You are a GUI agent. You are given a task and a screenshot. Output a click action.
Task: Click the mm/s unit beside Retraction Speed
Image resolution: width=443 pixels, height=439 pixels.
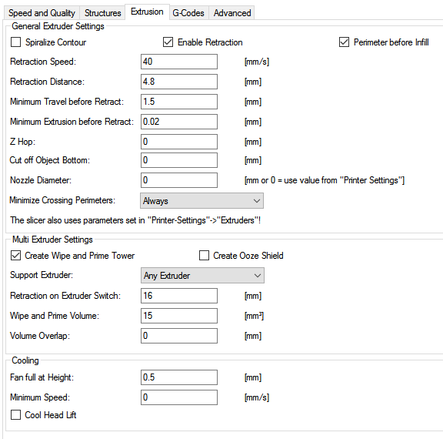coord(257,62)
